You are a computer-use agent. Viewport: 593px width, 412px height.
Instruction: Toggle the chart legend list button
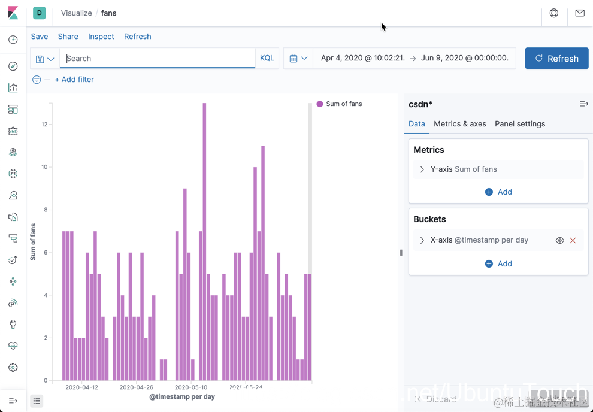tap(37, 401)
